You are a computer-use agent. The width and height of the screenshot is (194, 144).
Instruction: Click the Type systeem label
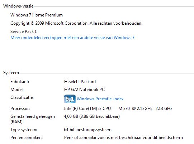[24, 130]
